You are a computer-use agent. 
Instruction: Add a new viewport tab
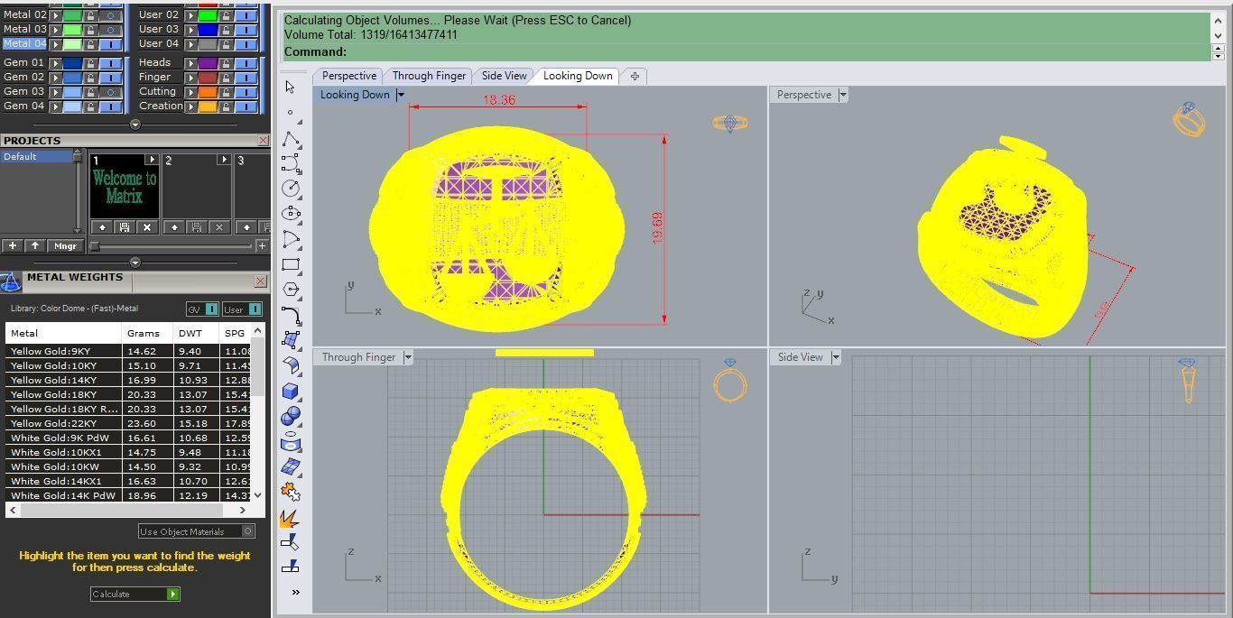(635, 76)
